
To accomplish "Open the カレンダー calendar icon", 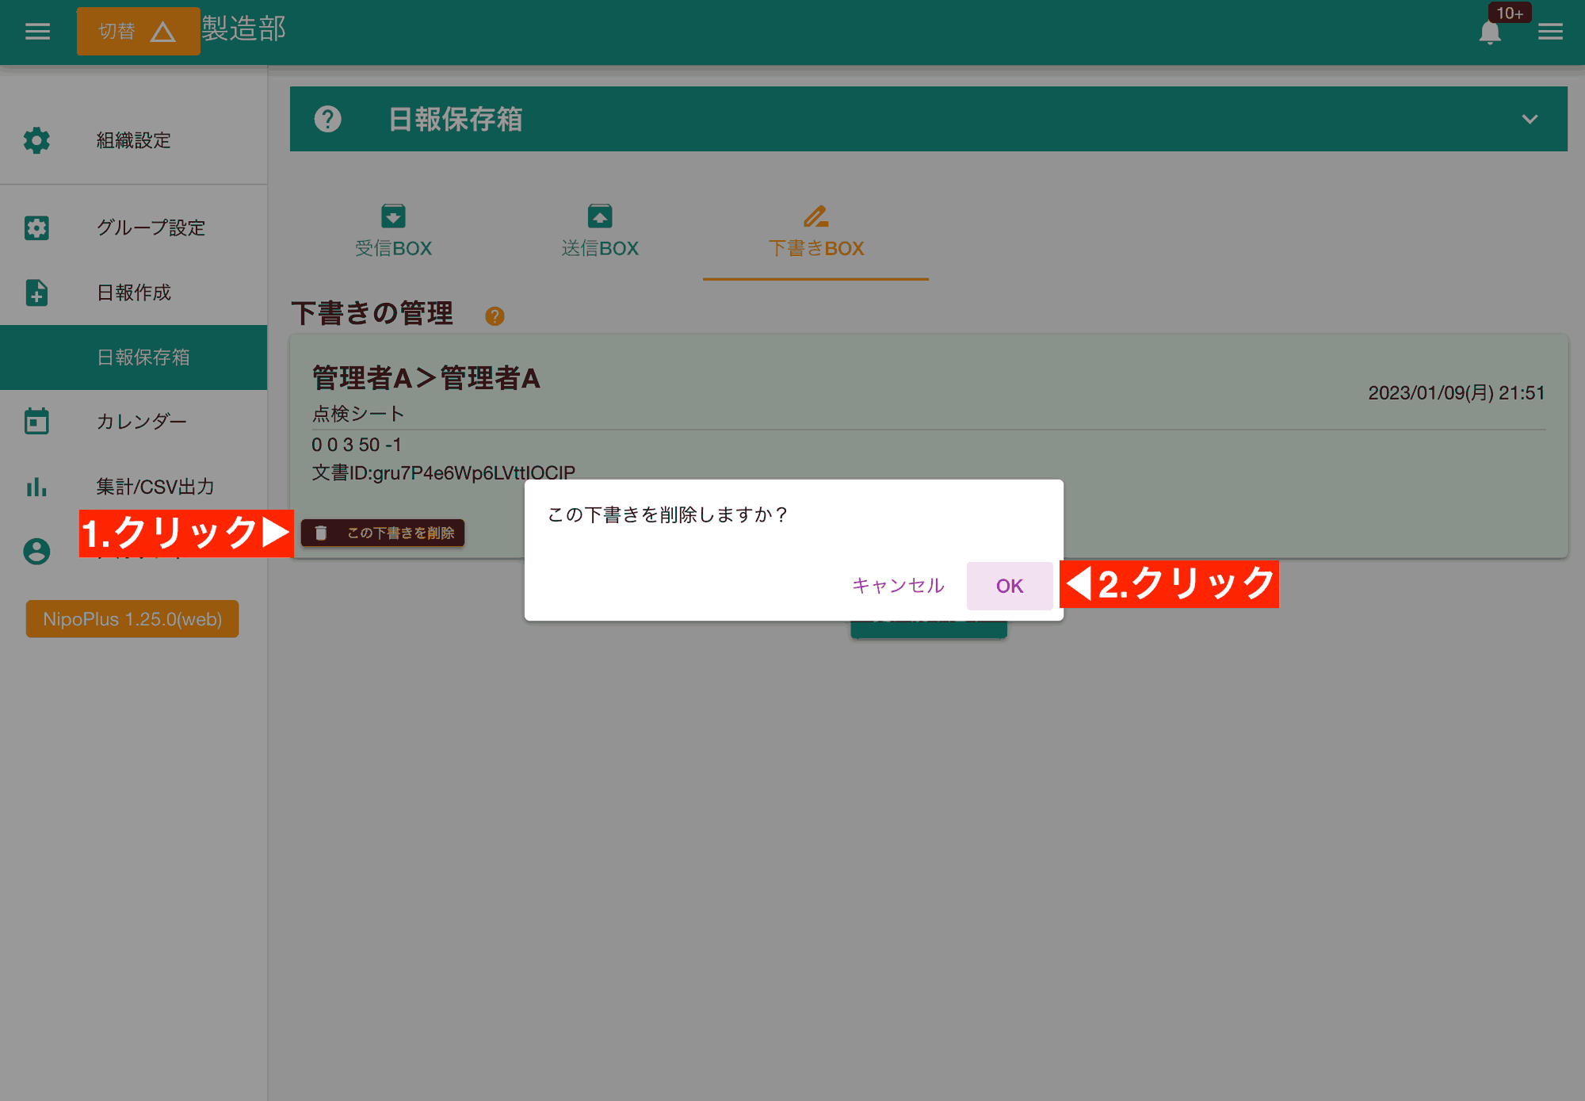I will (x=36, y=421).
